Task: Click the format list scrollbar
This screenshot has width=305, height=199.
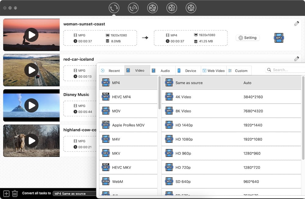Action: [160, 93]
